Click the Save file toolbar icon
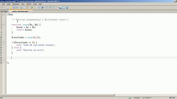Image resolution: width=177 pixels, height=99 pixels. 14,7
